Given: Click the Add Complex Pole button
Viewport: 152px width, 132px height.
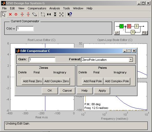Looking at the screenshot, I should pyautogui.click(x=117, y=81).
